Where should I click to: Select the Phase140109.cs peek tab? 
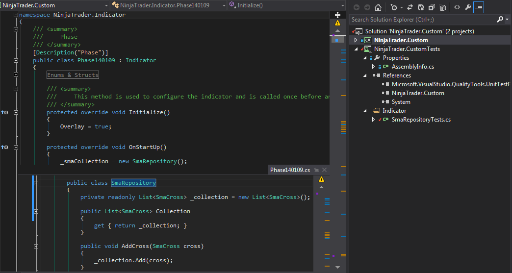tap(290, 170)
